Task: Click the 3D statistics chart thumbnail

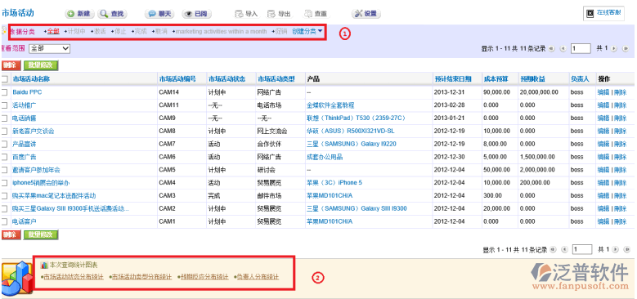Action: [x=16, y=277]
